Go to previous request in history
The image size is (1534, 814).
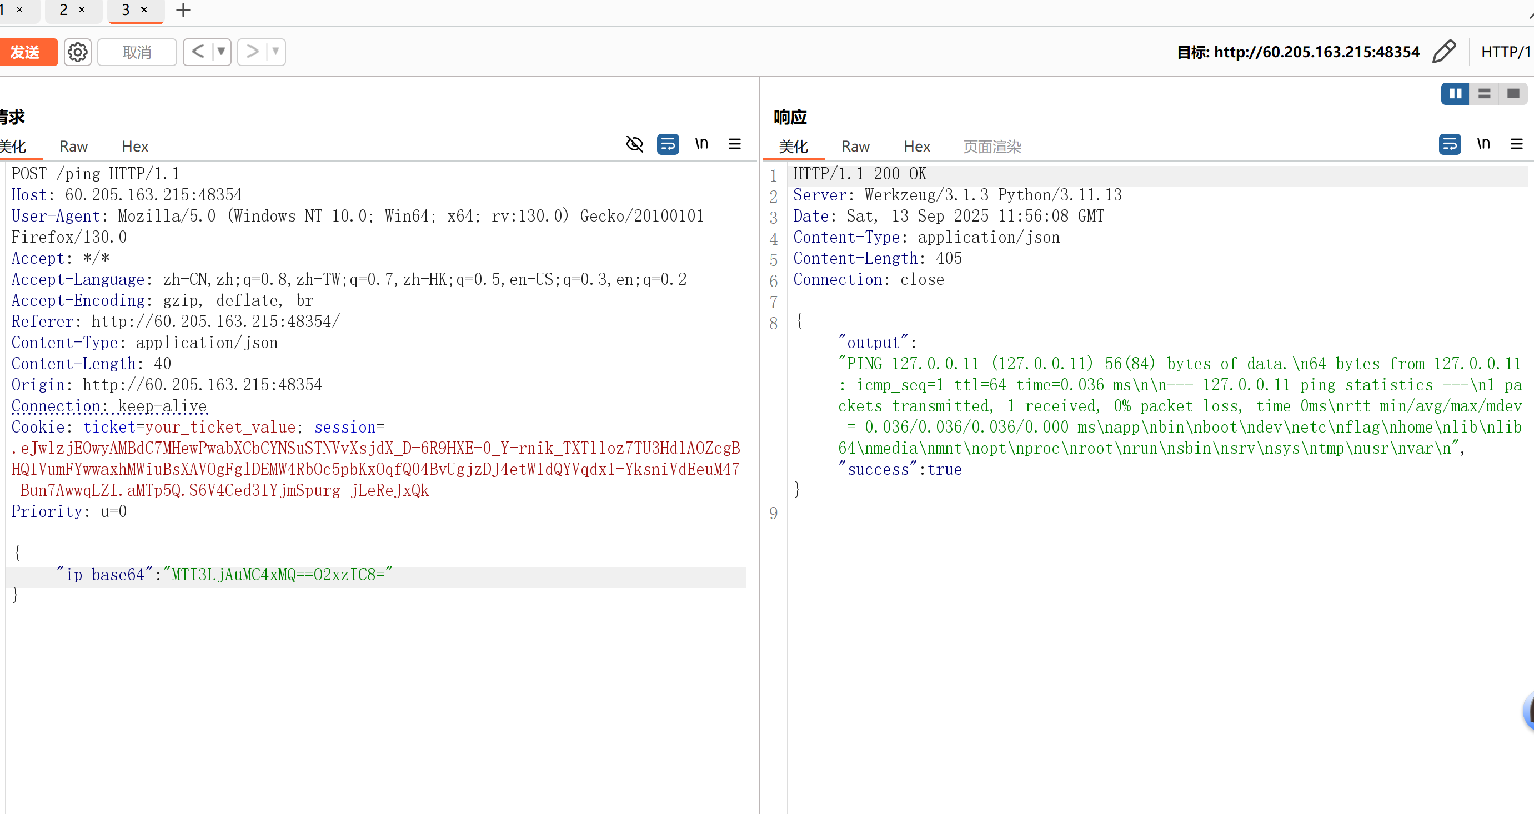tap(198, 52)
